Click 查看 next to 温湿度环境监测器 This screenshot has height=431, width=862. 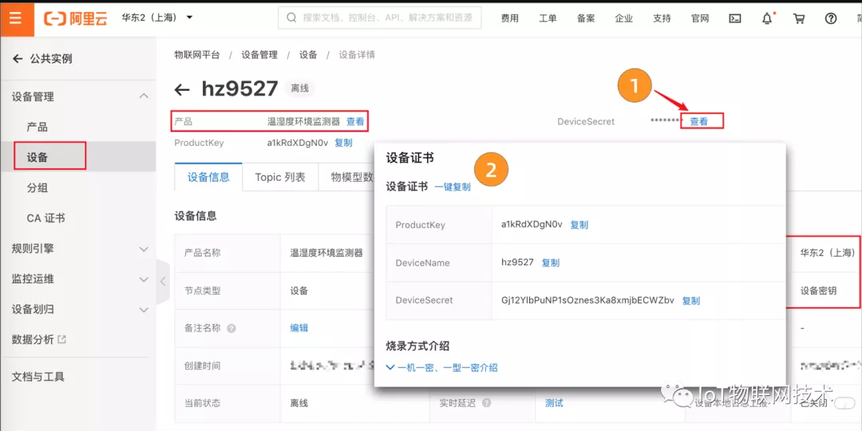coord(355,121)
